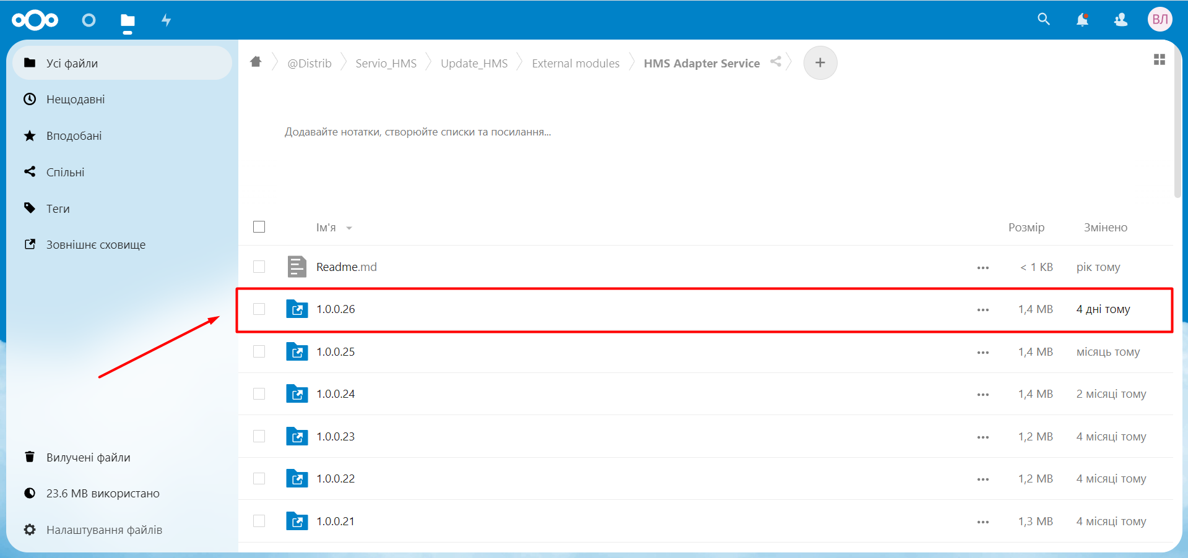Check the box for folder 1.0.0.25
The image size is (1188, 558).
pos(259,351)
